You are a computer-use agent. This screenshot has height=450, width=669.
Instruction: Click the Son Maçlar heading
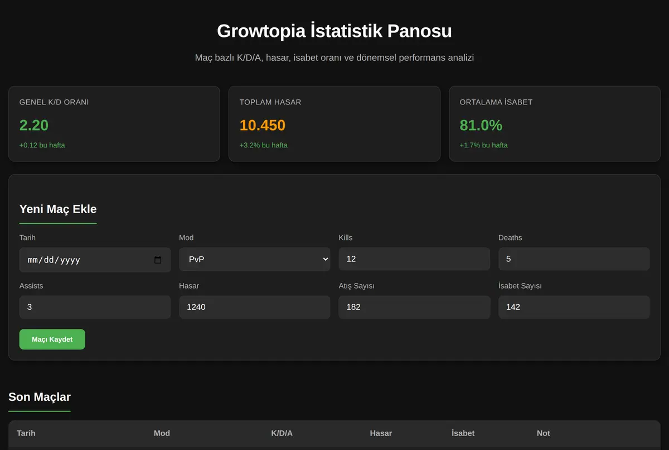coord(40,397)
